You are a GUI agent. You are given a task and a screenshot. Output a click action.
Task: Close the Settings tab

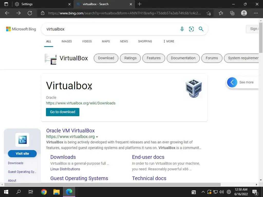69,4
